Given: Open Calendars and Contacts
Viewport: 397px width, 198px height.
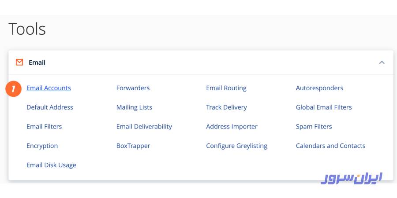Looking at the screenshot, I should (x=330, y=146).
